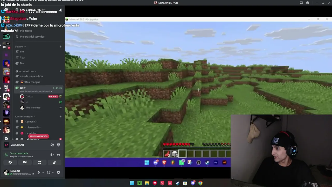Watch Darkko's EN VIVO stream
332x187 pixels.
click(53, 97)
